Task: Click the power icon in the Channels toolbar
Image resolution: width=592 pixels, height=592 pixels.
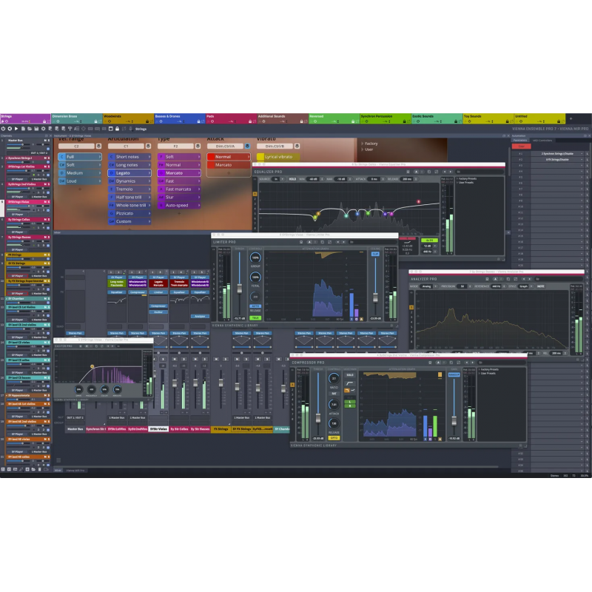Action: pyautogui.click(x=3, y=129)
